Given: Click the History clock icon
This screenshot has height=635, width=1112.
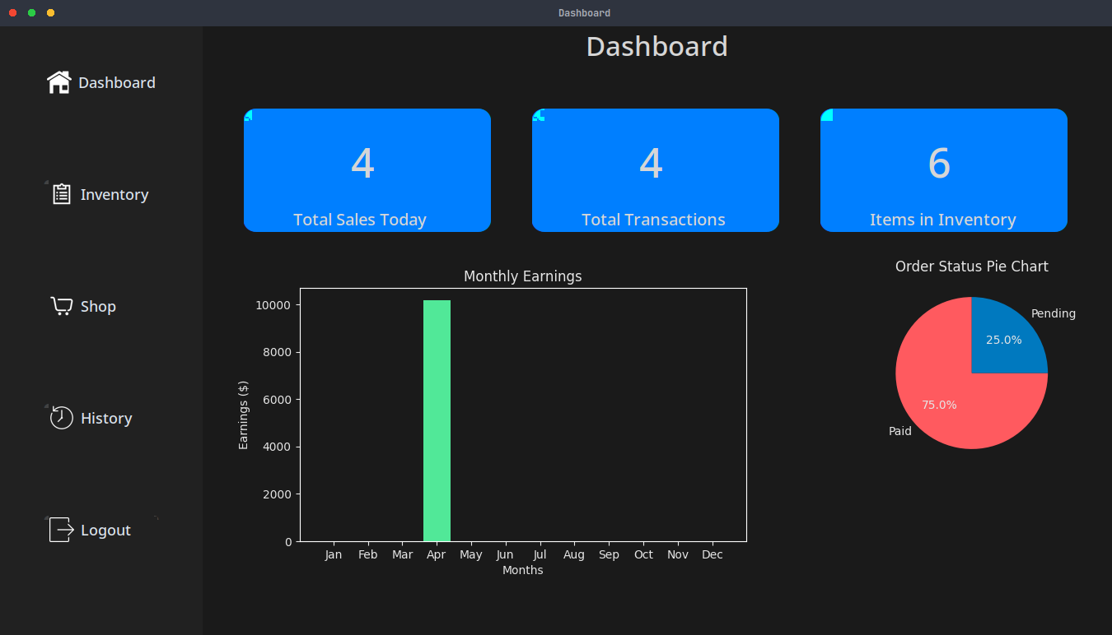Looking at the screenshot, I should click(x=62, y=418).
